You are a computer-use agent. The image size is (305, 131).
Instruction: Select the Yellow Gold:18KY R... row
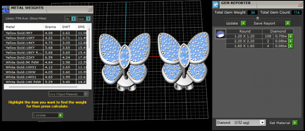tap(45, 52)
